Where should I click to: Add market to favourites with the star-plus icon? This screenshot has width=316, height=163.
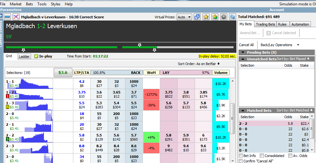[x=215, y=17]
